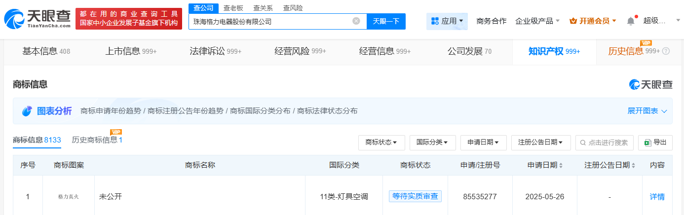Select the 历史商标信息 sub-tab
Screen dimensions: 684x215
97,141
